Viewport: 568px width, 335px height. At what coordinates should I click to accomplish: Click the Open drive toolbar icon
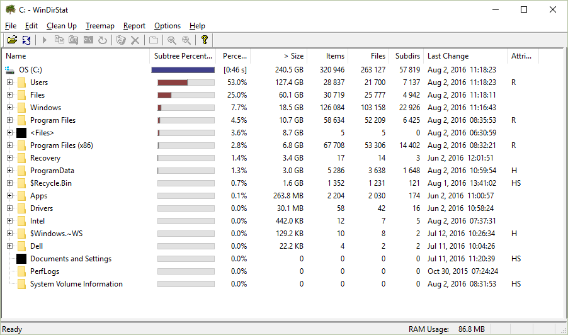[13, 40]
